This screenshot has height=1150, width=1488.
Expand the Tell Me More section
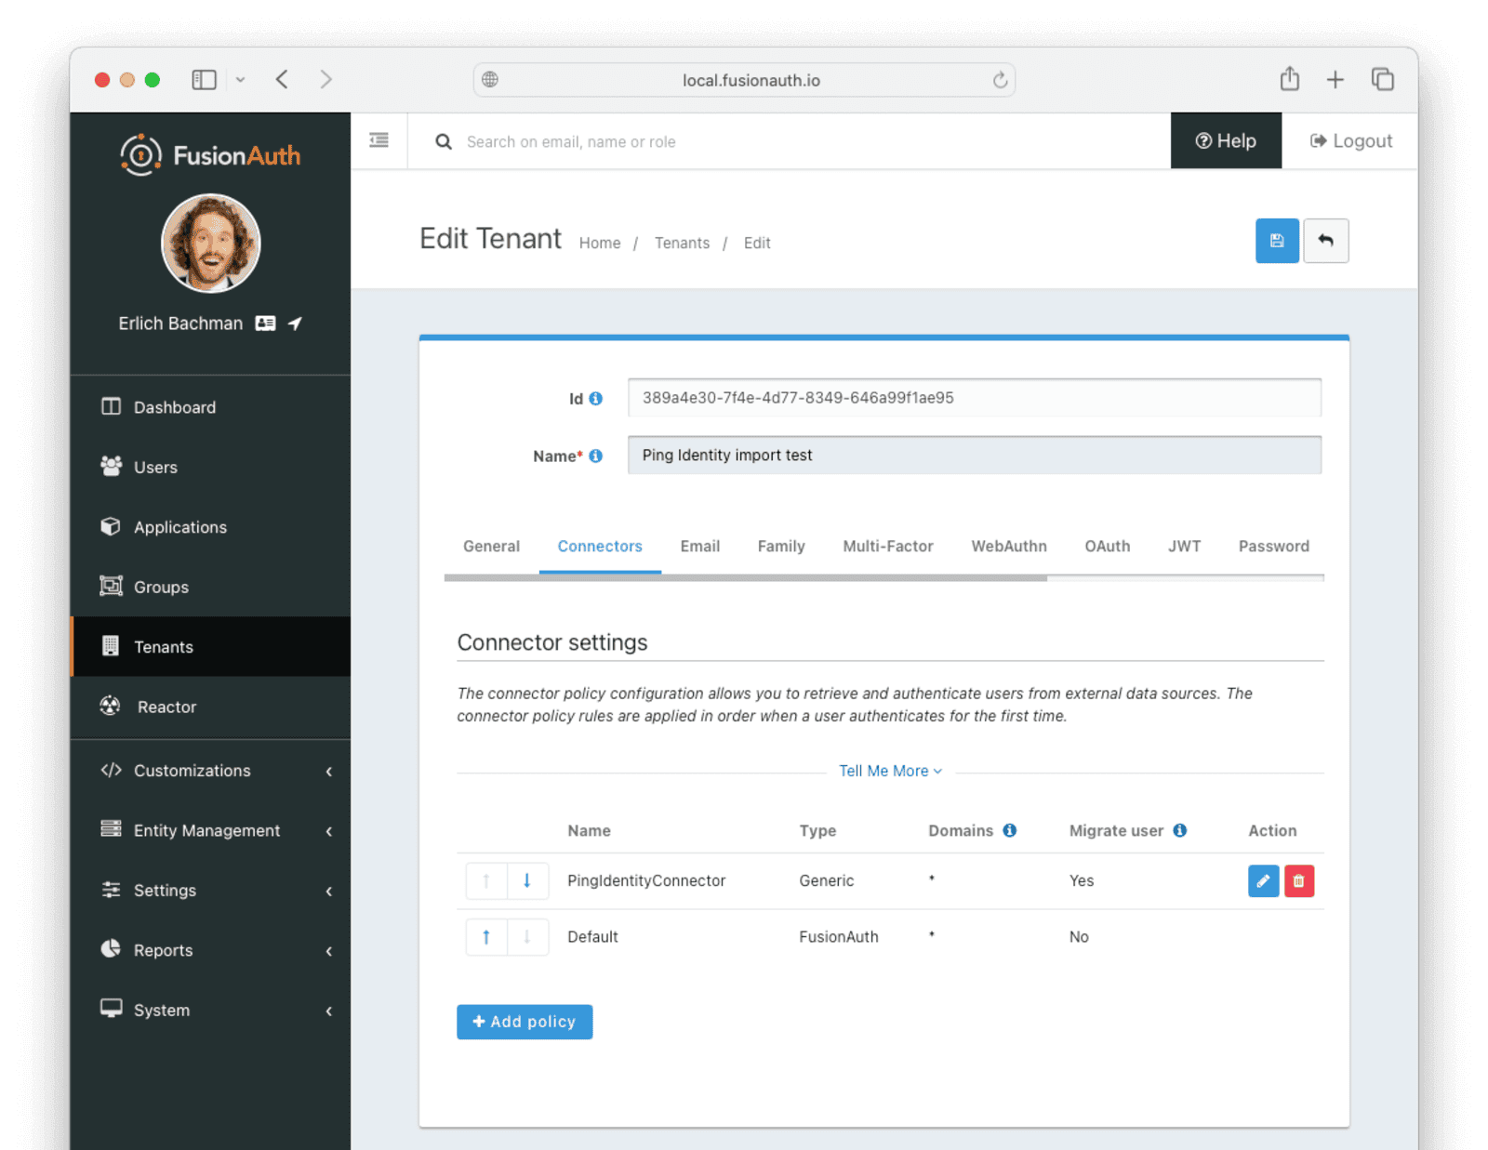click(x=889, y=771)
